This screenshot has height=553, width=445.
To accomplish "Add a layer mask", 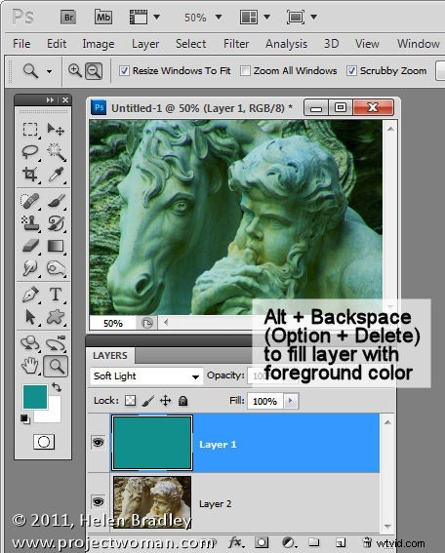I will click(262, 542).
